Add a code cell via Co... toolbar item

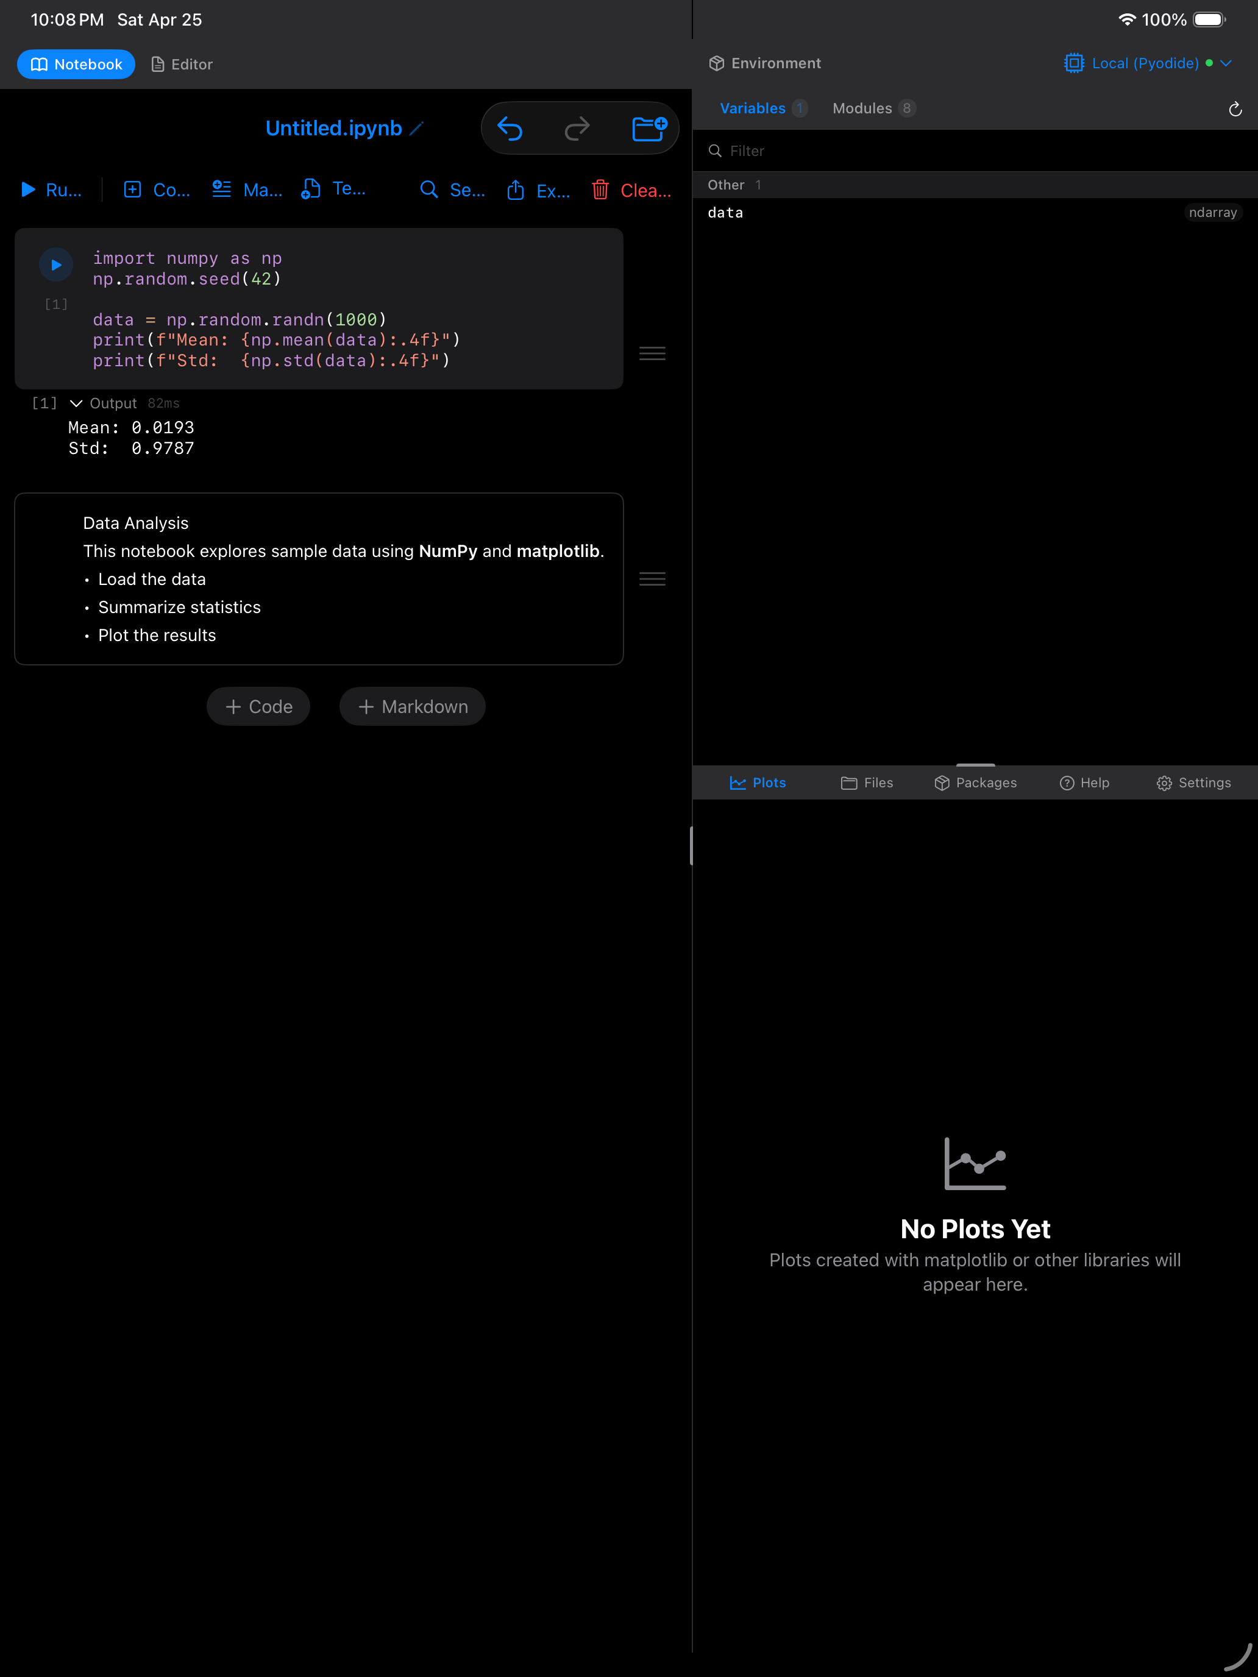click(157, 190)
